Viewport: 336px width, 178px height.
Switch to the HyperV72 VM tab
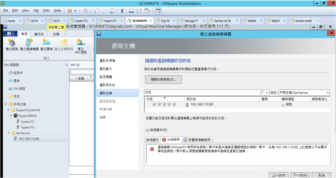(x=82, y=21)
